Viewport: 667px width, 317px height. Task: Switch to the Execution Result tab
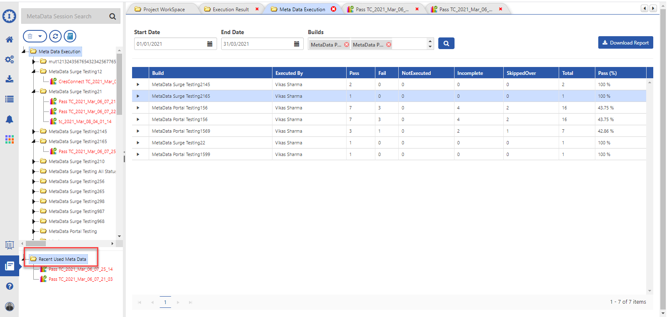pyautogui.click(x=230, y=9)
